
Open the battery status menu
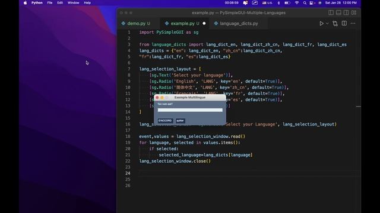pyautogui.click(x=287, y=3)
